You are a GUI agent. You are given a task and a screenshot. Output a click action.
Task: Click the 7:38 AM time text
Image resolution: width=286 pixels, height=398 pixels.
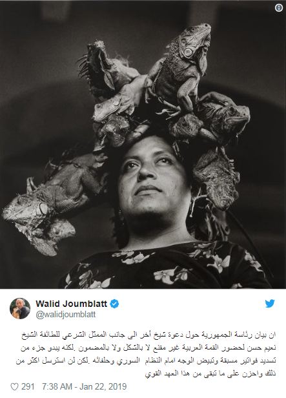tap(57, 386)
